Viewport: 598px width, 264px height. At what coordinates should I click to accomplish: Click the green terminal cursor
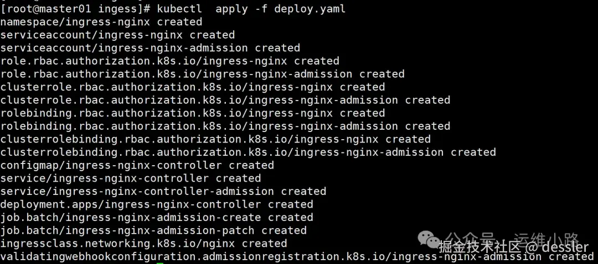click(x=160, y=262)
